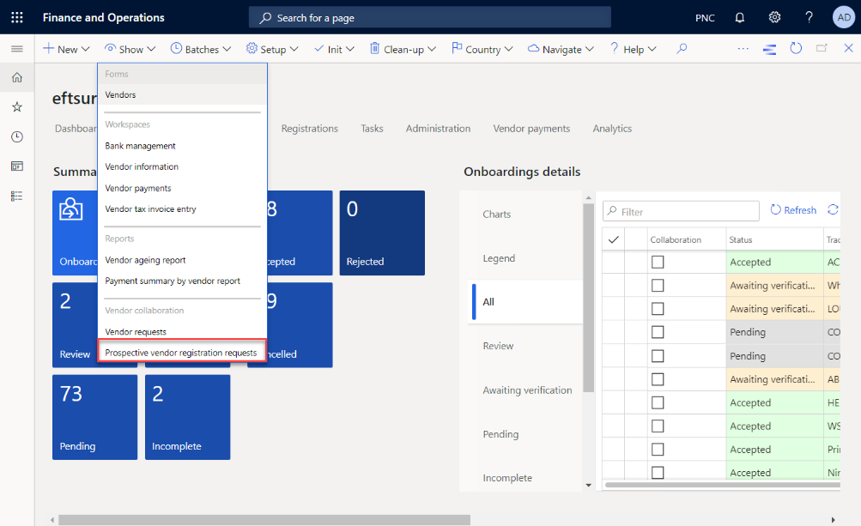The width and height of the screenshot is (861, 526).
Task: Open the Batches dropdown
Action: click(x=200, y=49)
